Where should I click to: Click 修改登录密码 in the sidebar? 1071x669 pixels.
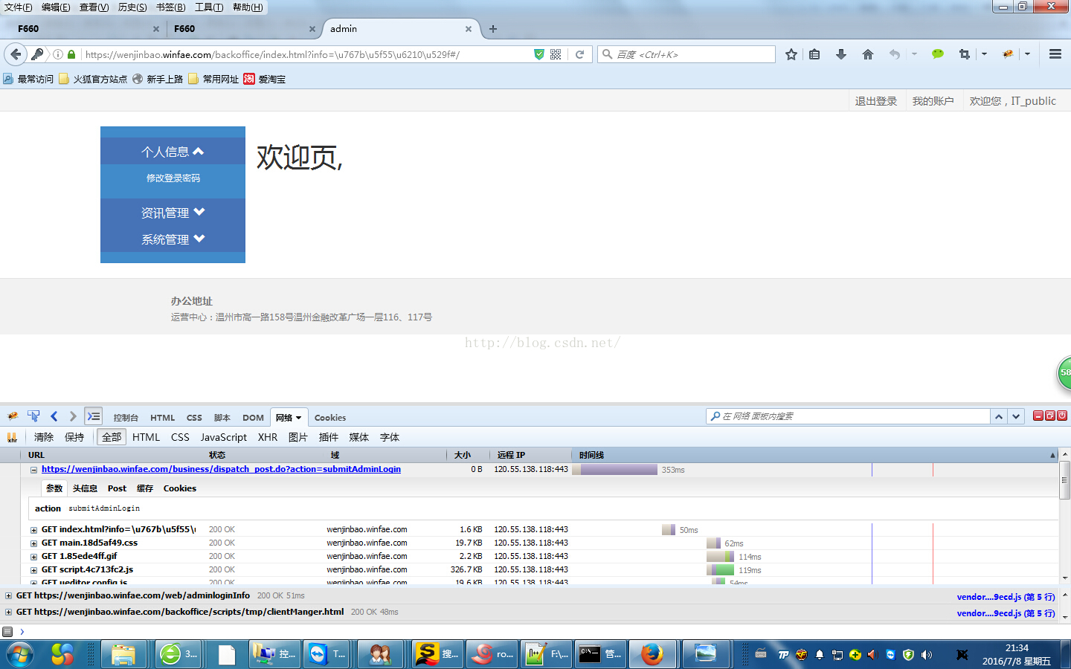[x=173, y=178]
